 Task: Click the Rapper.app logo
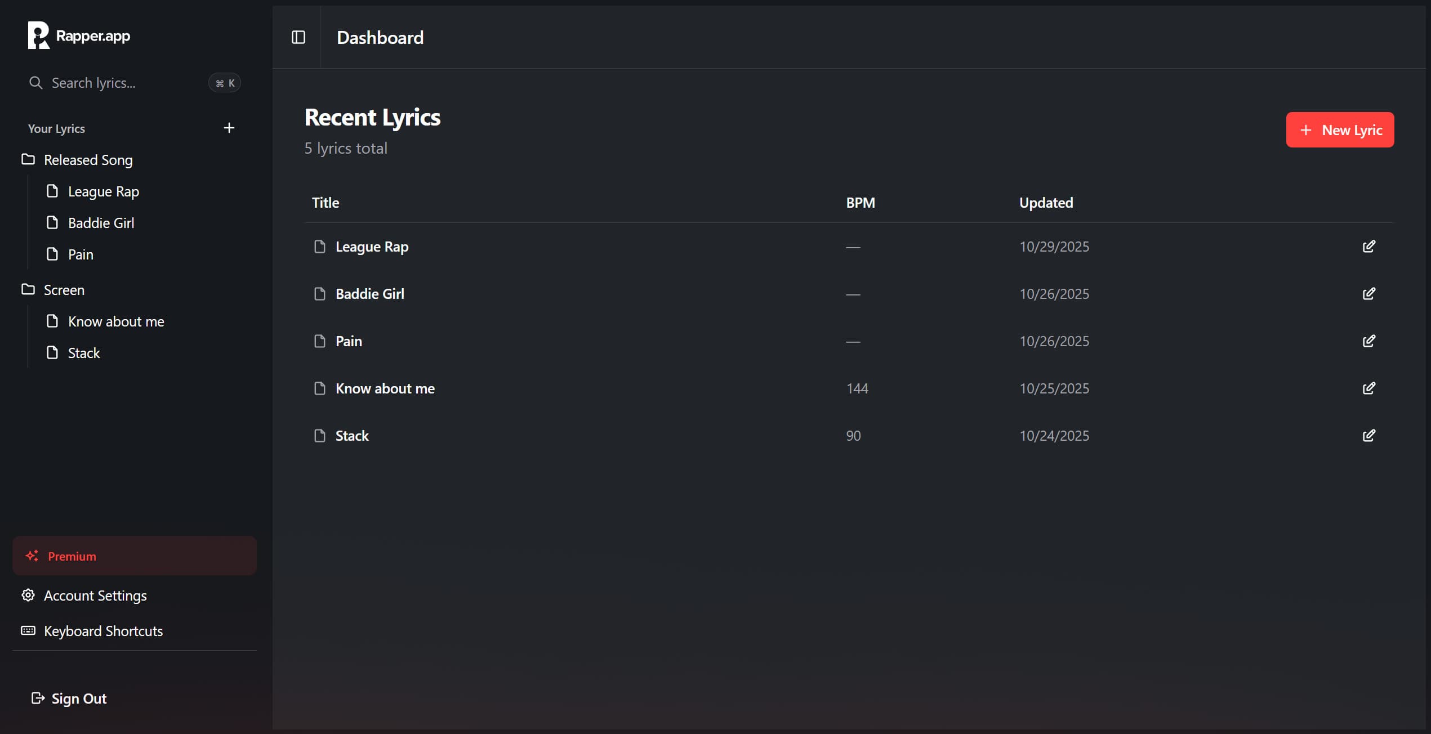tap(79, 36)
